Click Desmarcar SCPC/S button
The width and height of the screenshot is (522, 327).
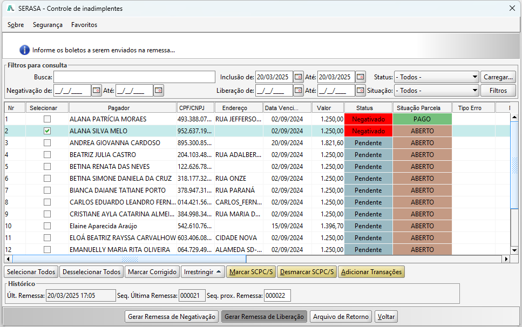[307, 272]
